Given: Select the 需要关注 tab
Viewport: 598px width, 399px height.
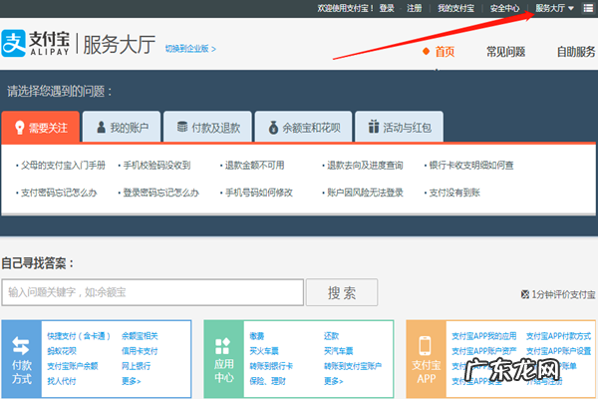Looking at the screenshot, I should point(41,127).
